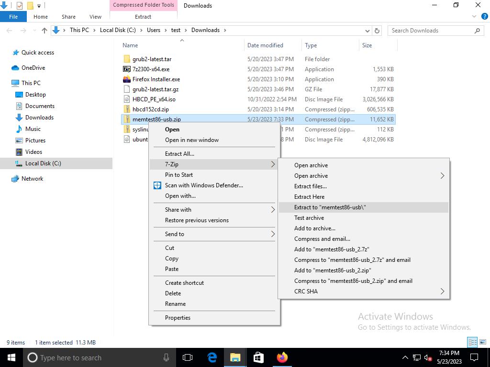Image resolution: width=490 pixels, height=367 pixels.
Task: Choose Extract Here in 7-Zip submenu
Action: coord(309,196)
